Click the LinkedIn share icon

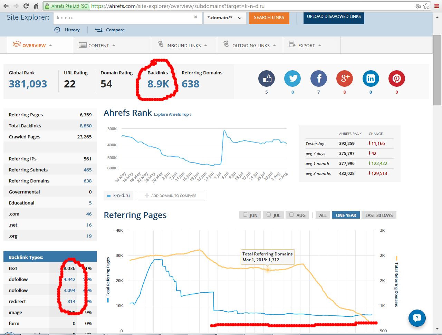pos(371,78)
